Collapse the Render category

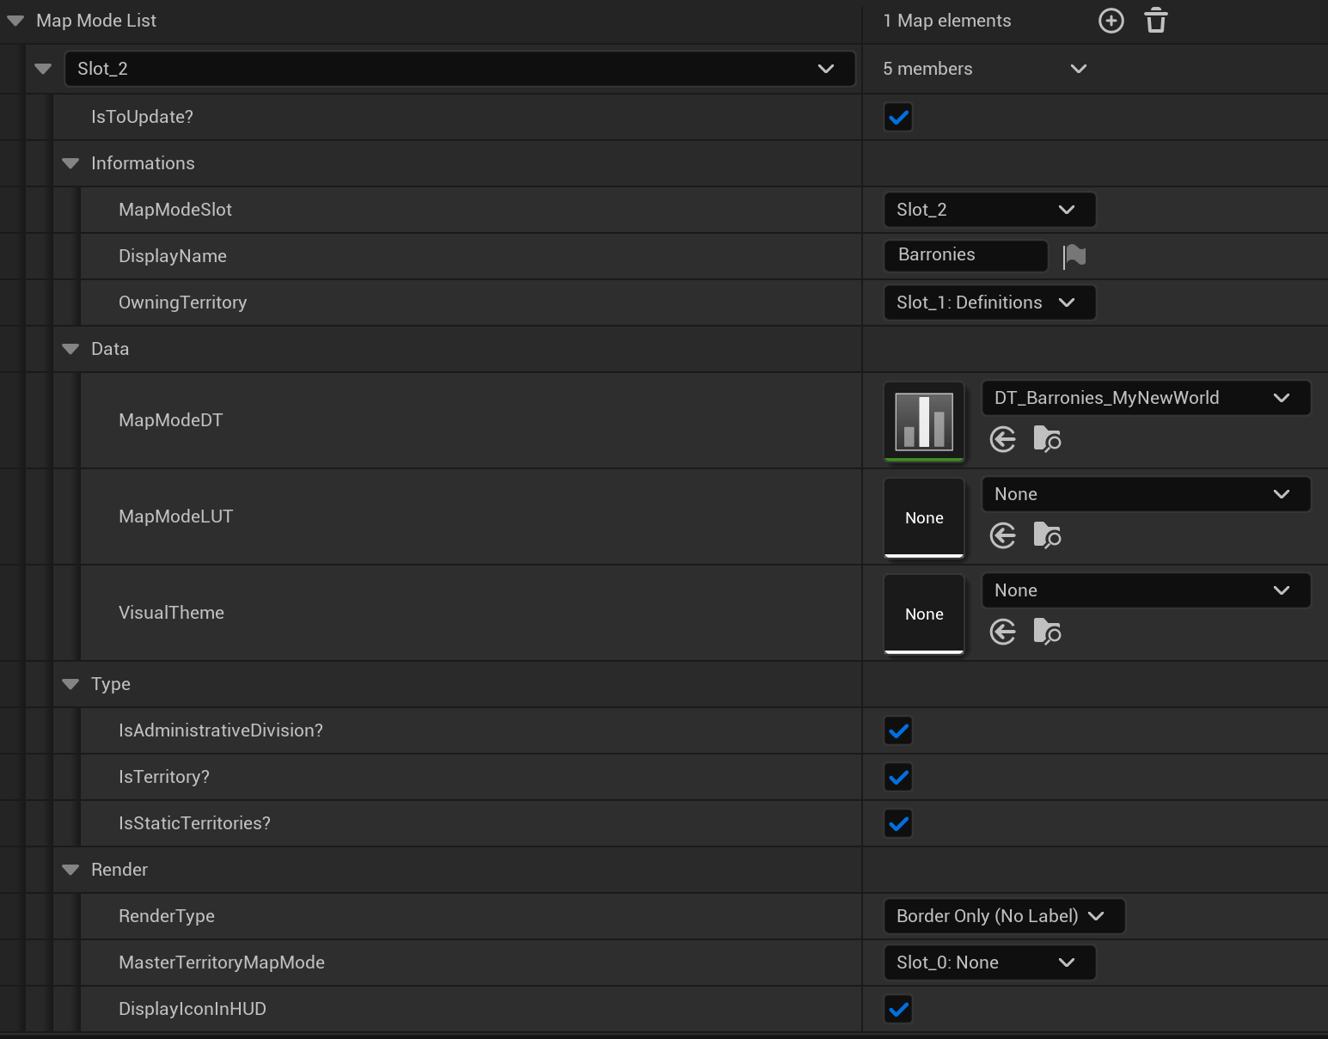click(x=70, y=870)
